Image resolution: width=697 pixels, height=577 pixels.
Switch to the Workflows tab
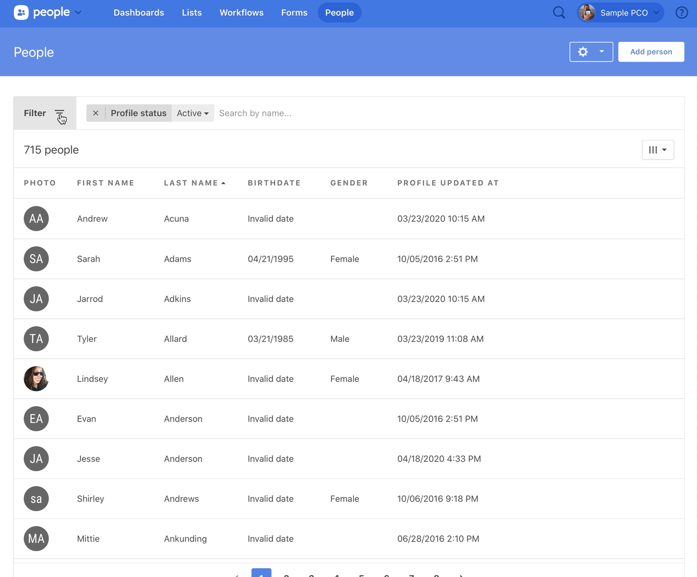click(241, 13)
